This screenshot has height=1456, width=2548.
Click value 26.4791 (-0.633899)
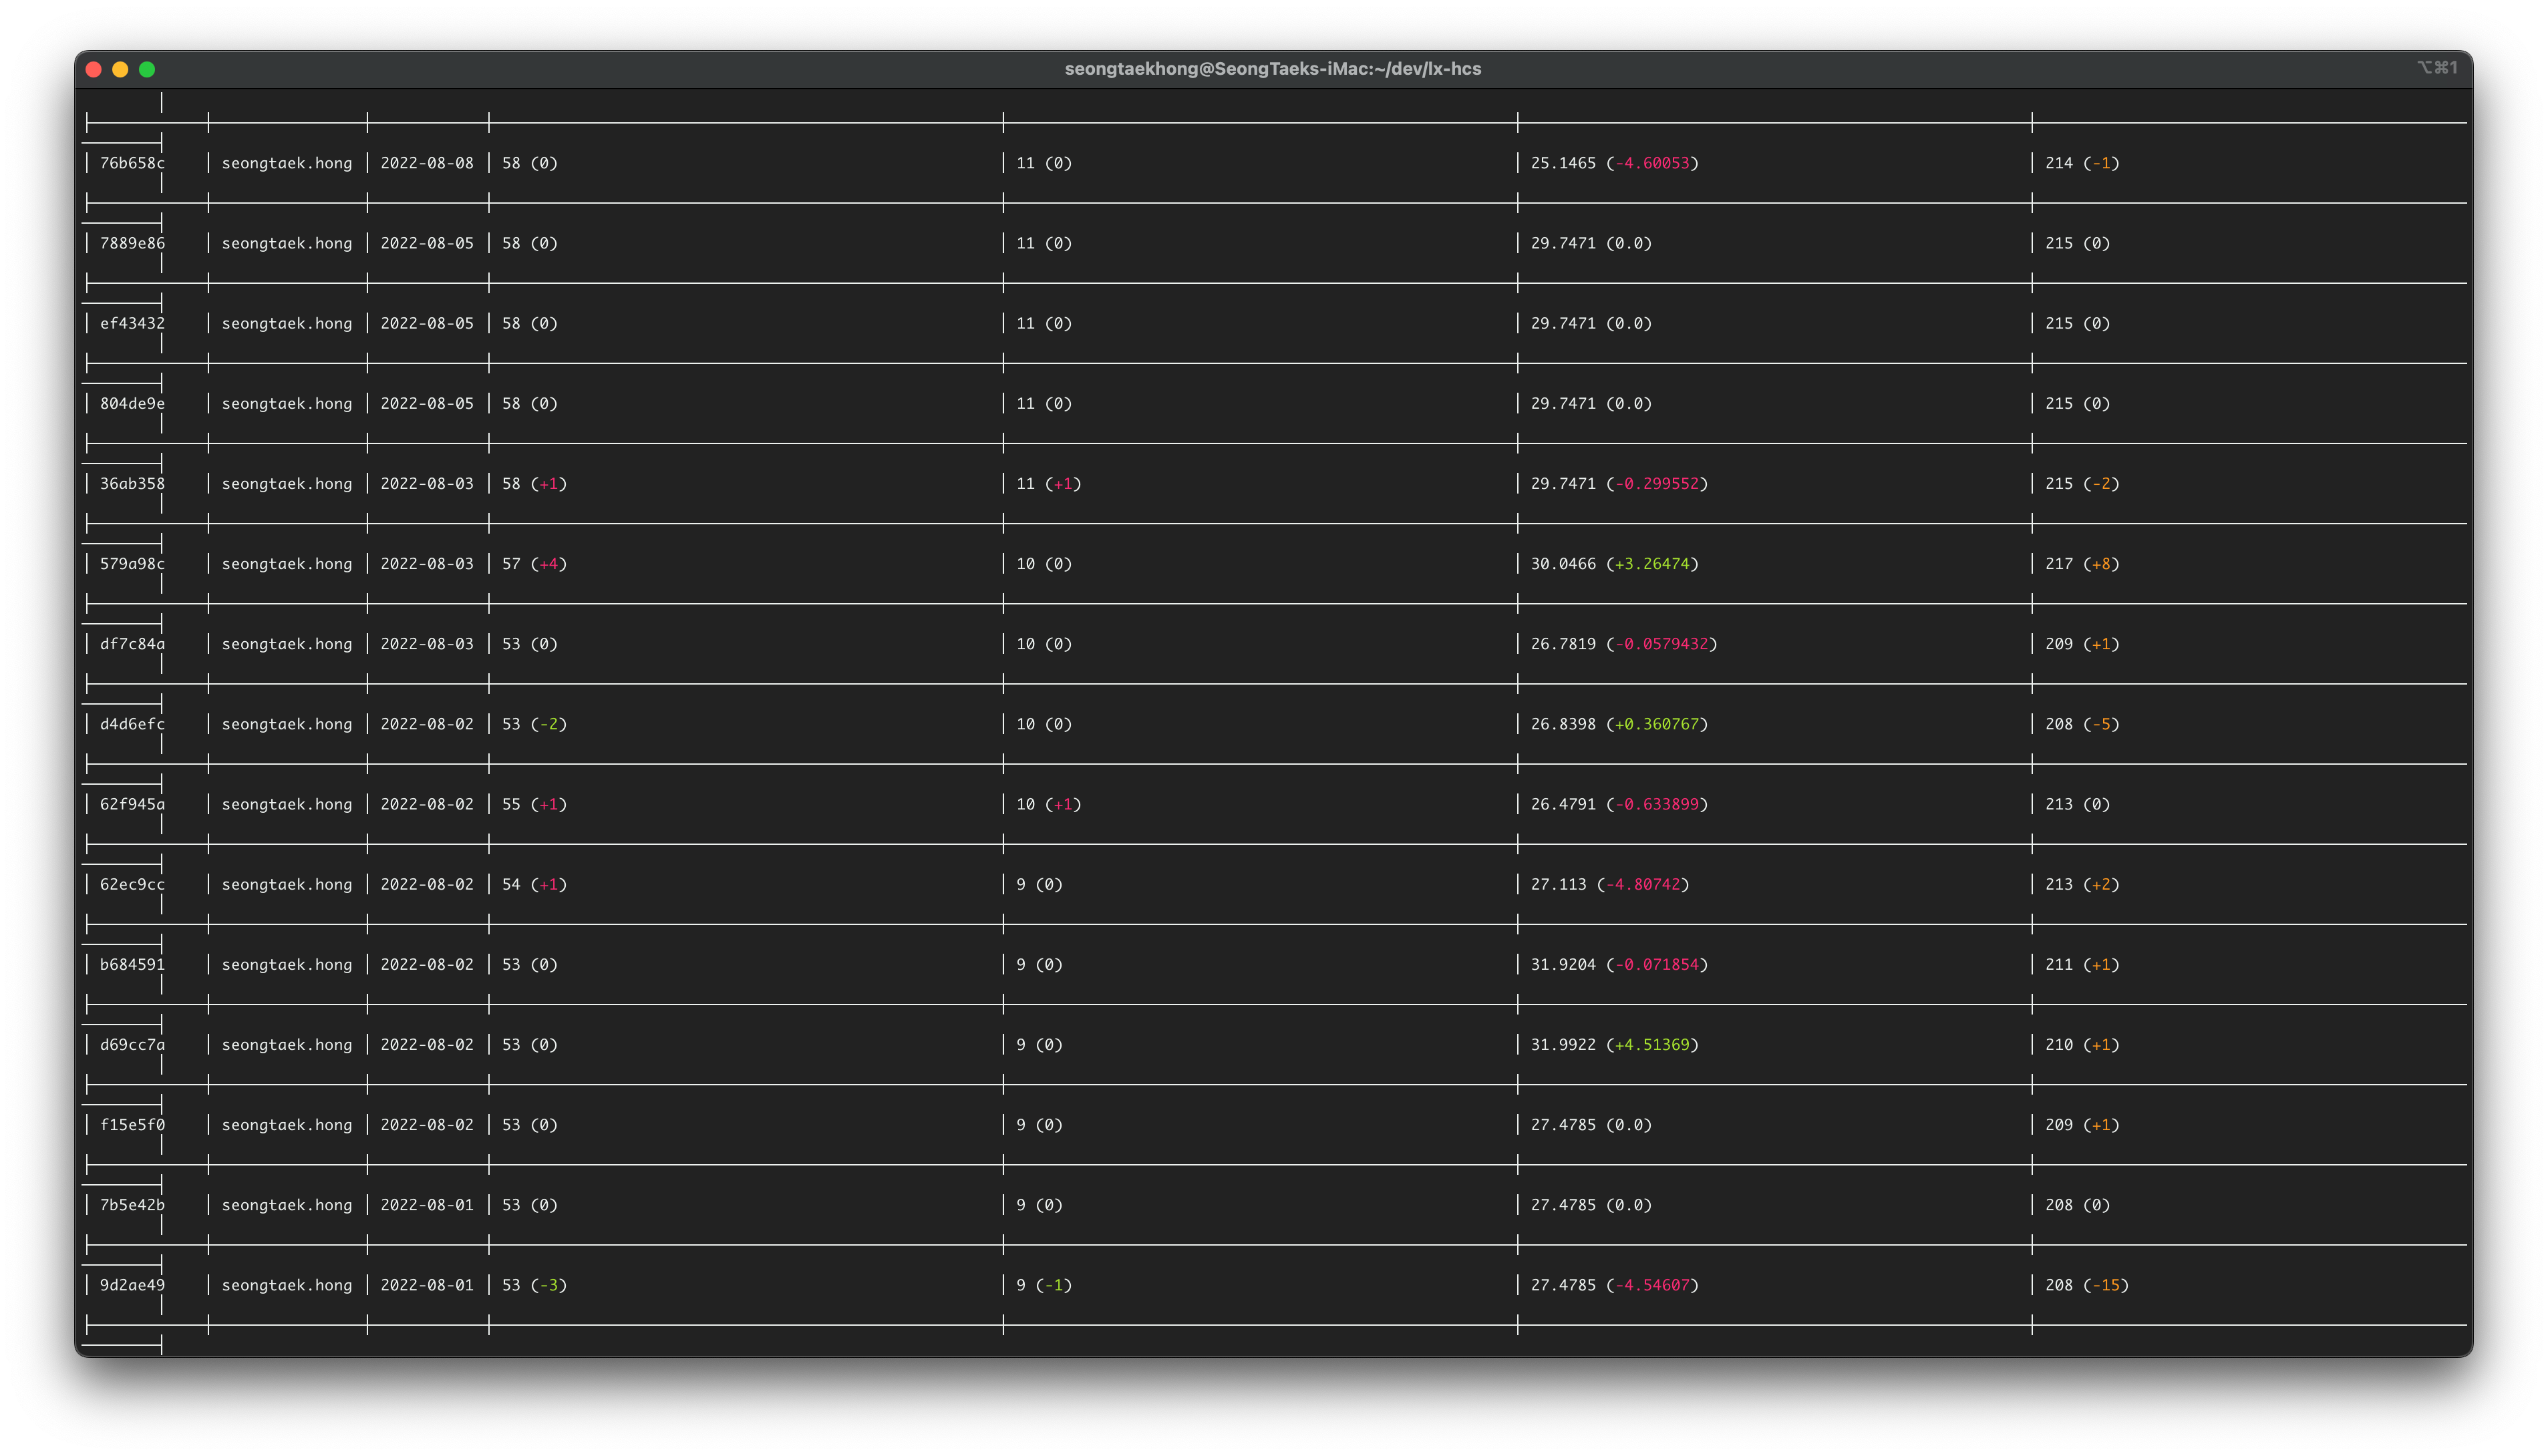click(x=1619, y=804)
